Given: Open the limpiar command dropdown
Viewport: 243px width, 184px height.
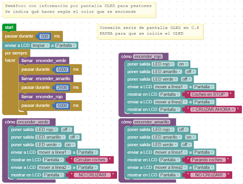Looking at the screenshot, I should [40, 46].
